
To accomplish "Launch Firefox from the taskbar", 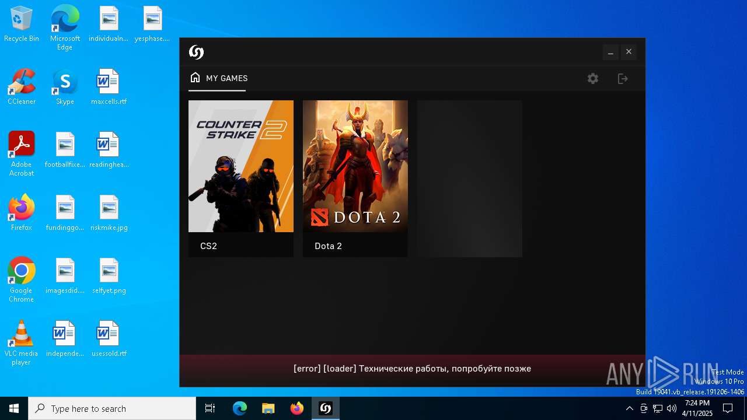I will click(297, 408).
